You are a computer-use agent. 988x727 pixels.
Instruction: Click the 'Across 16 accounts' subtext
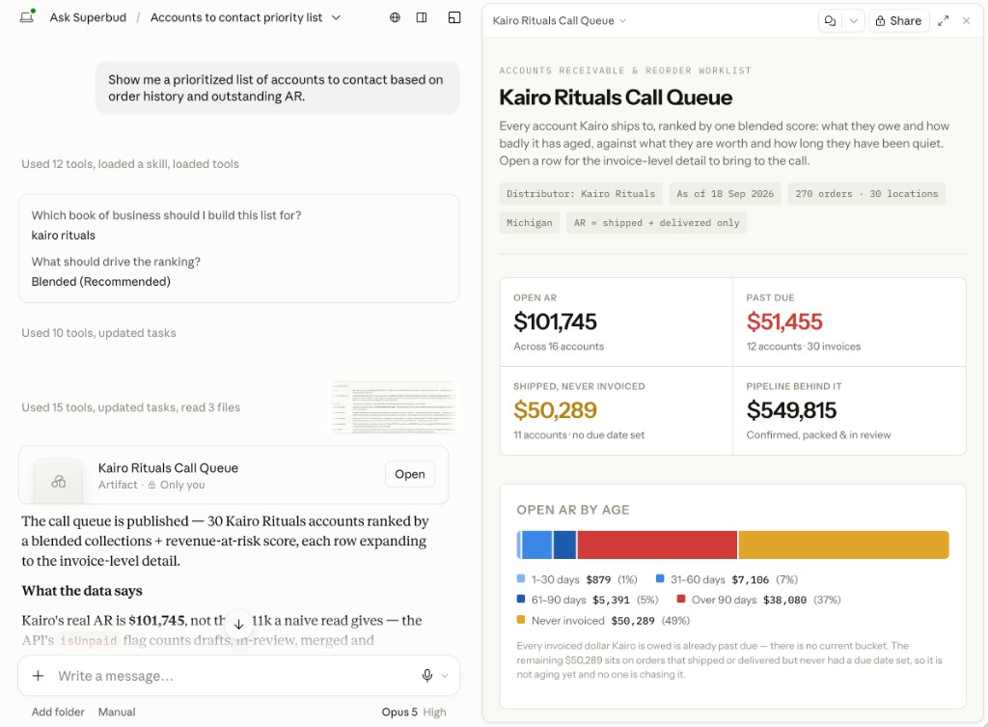pyautogui.click(x=559, y=347)
